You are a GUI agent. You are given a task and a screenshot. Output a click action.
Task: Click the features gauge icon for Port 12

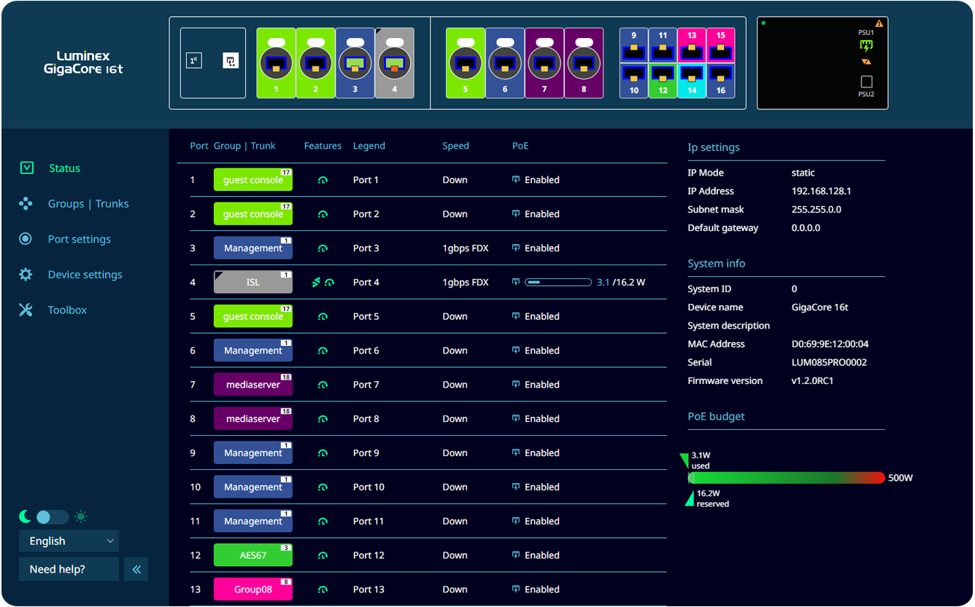(323, 555)
